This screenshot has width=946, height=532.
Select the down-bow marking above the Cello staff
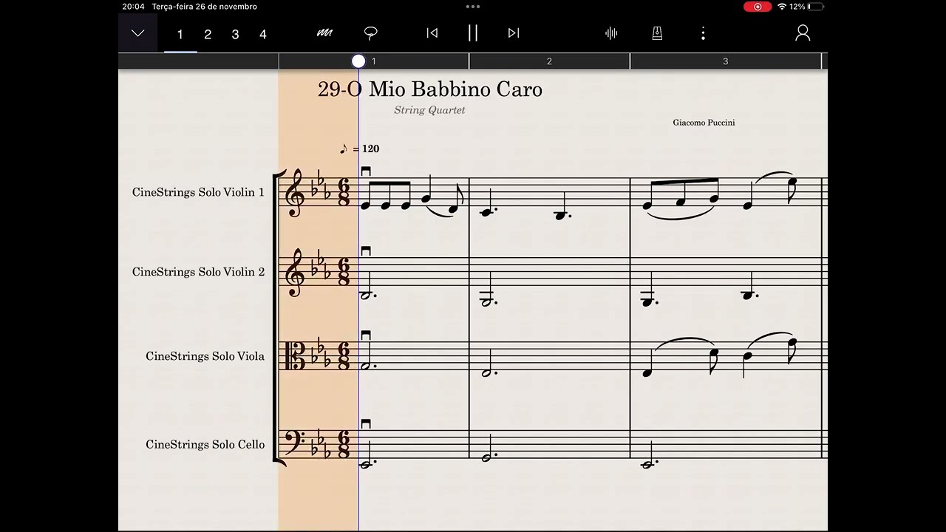coord(365,424)
